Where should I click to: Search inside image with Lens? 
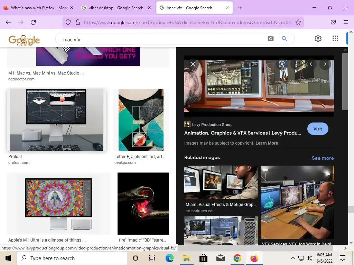pyautogui.click(x=282, y=64)
